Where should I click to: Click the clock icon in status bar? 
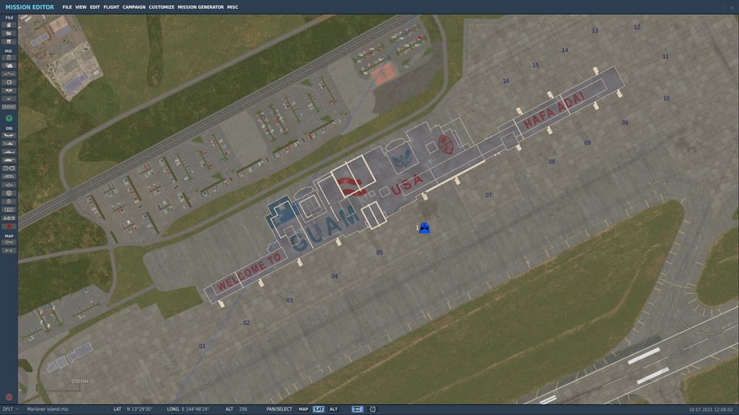click(x=372, y=409)
